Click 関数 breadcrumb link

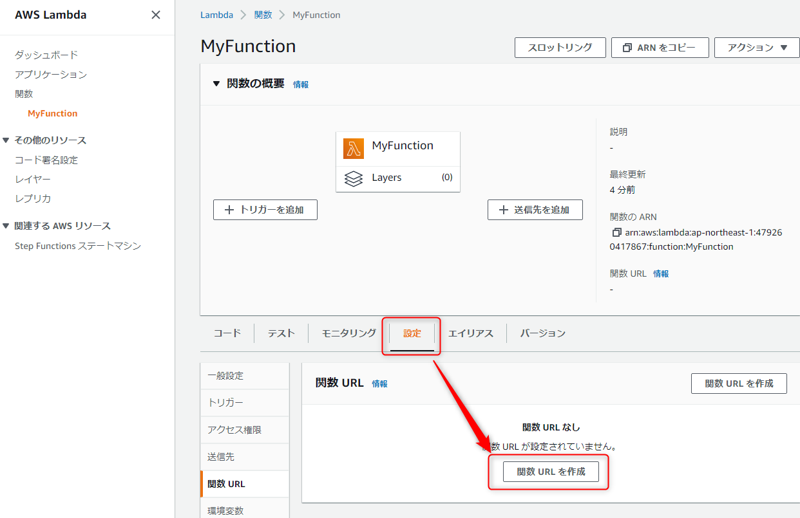263,15
